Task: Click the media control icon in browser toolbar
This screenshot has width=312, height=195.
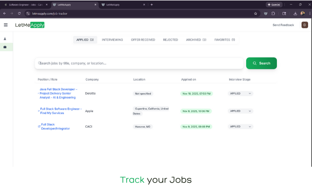Action: pos(284,14)
